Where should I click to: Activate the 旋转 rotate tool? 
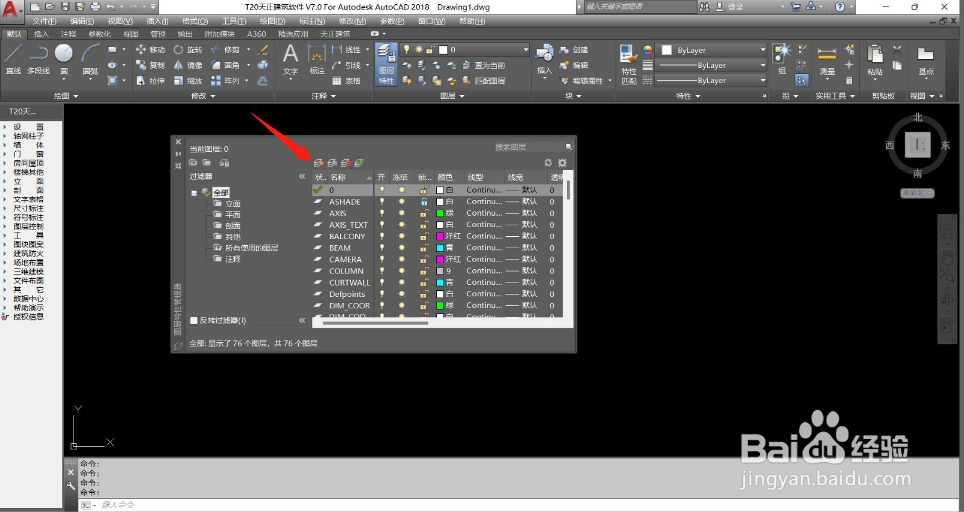tap(188, 49)
